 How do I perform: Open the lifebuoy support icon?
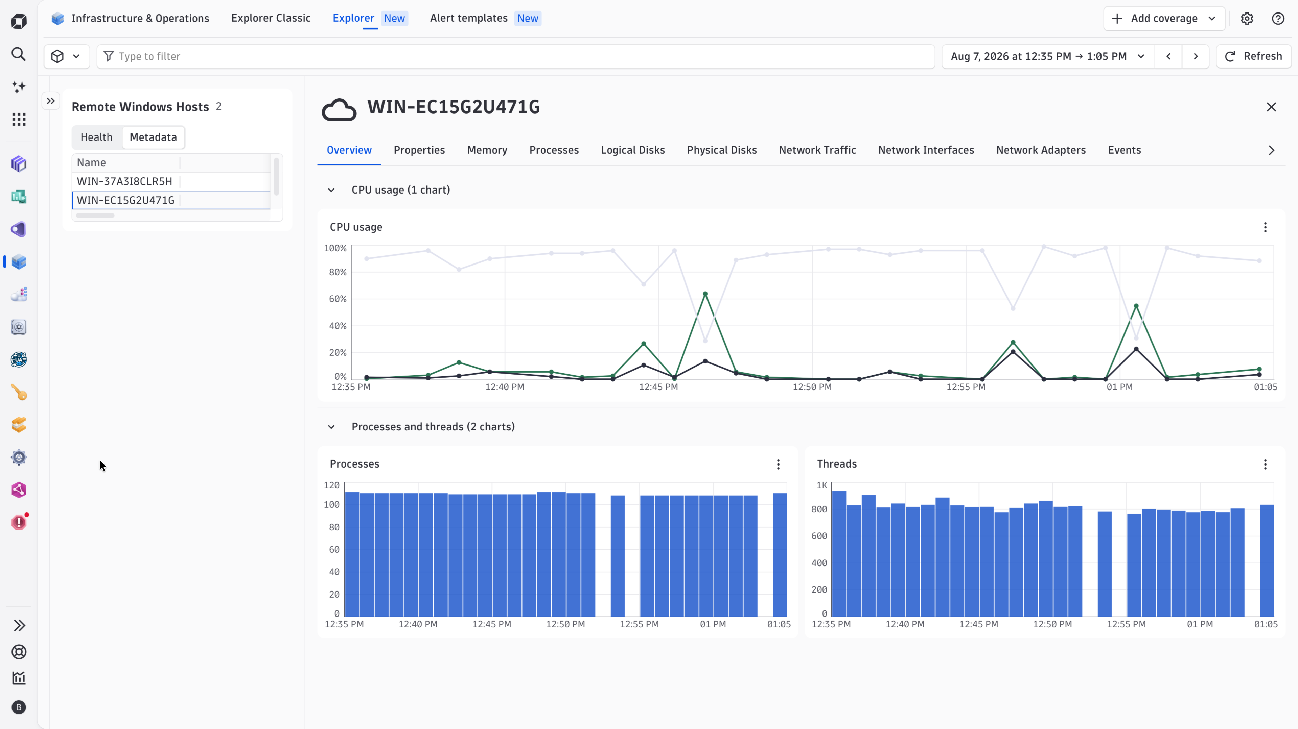point(19,652)
